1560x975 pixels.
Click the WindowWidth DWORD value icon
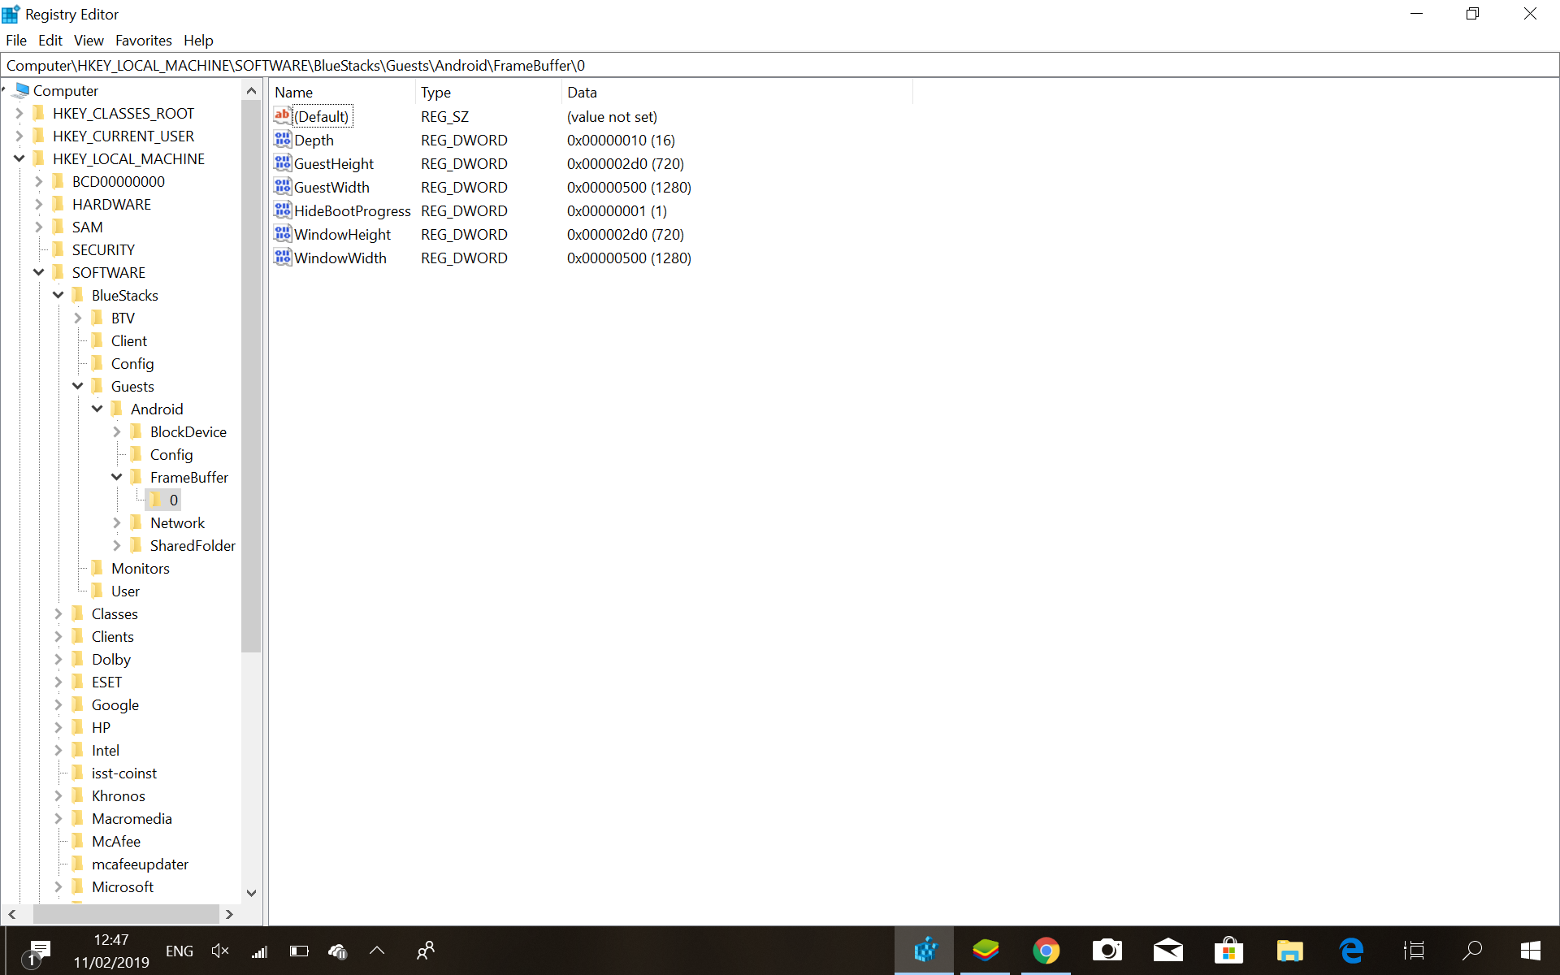(x=283, y=258)
